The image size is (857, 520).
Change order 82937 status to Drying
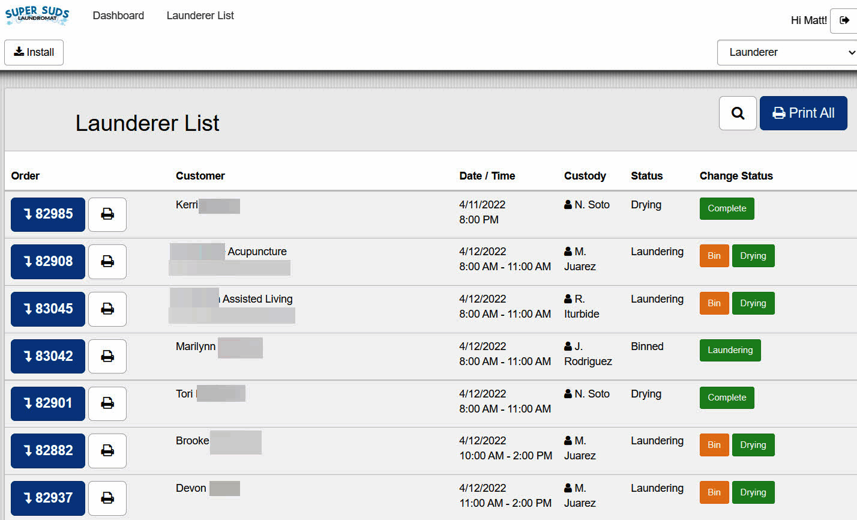[753, 493]
